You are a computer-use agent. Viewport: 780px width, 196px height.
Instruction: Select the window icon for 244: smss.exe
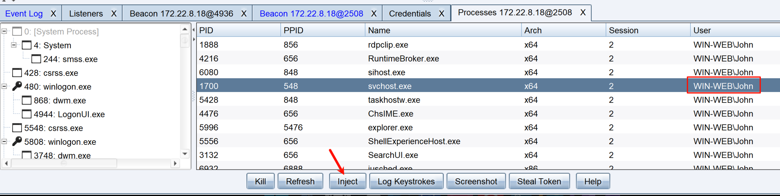36,59
